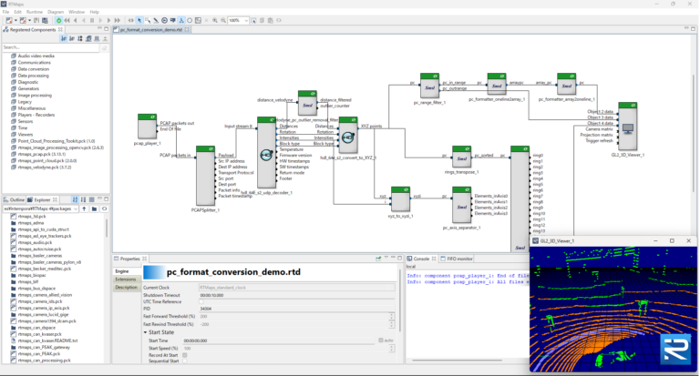Select the GL2_3D_Viewer_1 component block
This screenshot has height=376, width=700.
click(x=628, y=127)
